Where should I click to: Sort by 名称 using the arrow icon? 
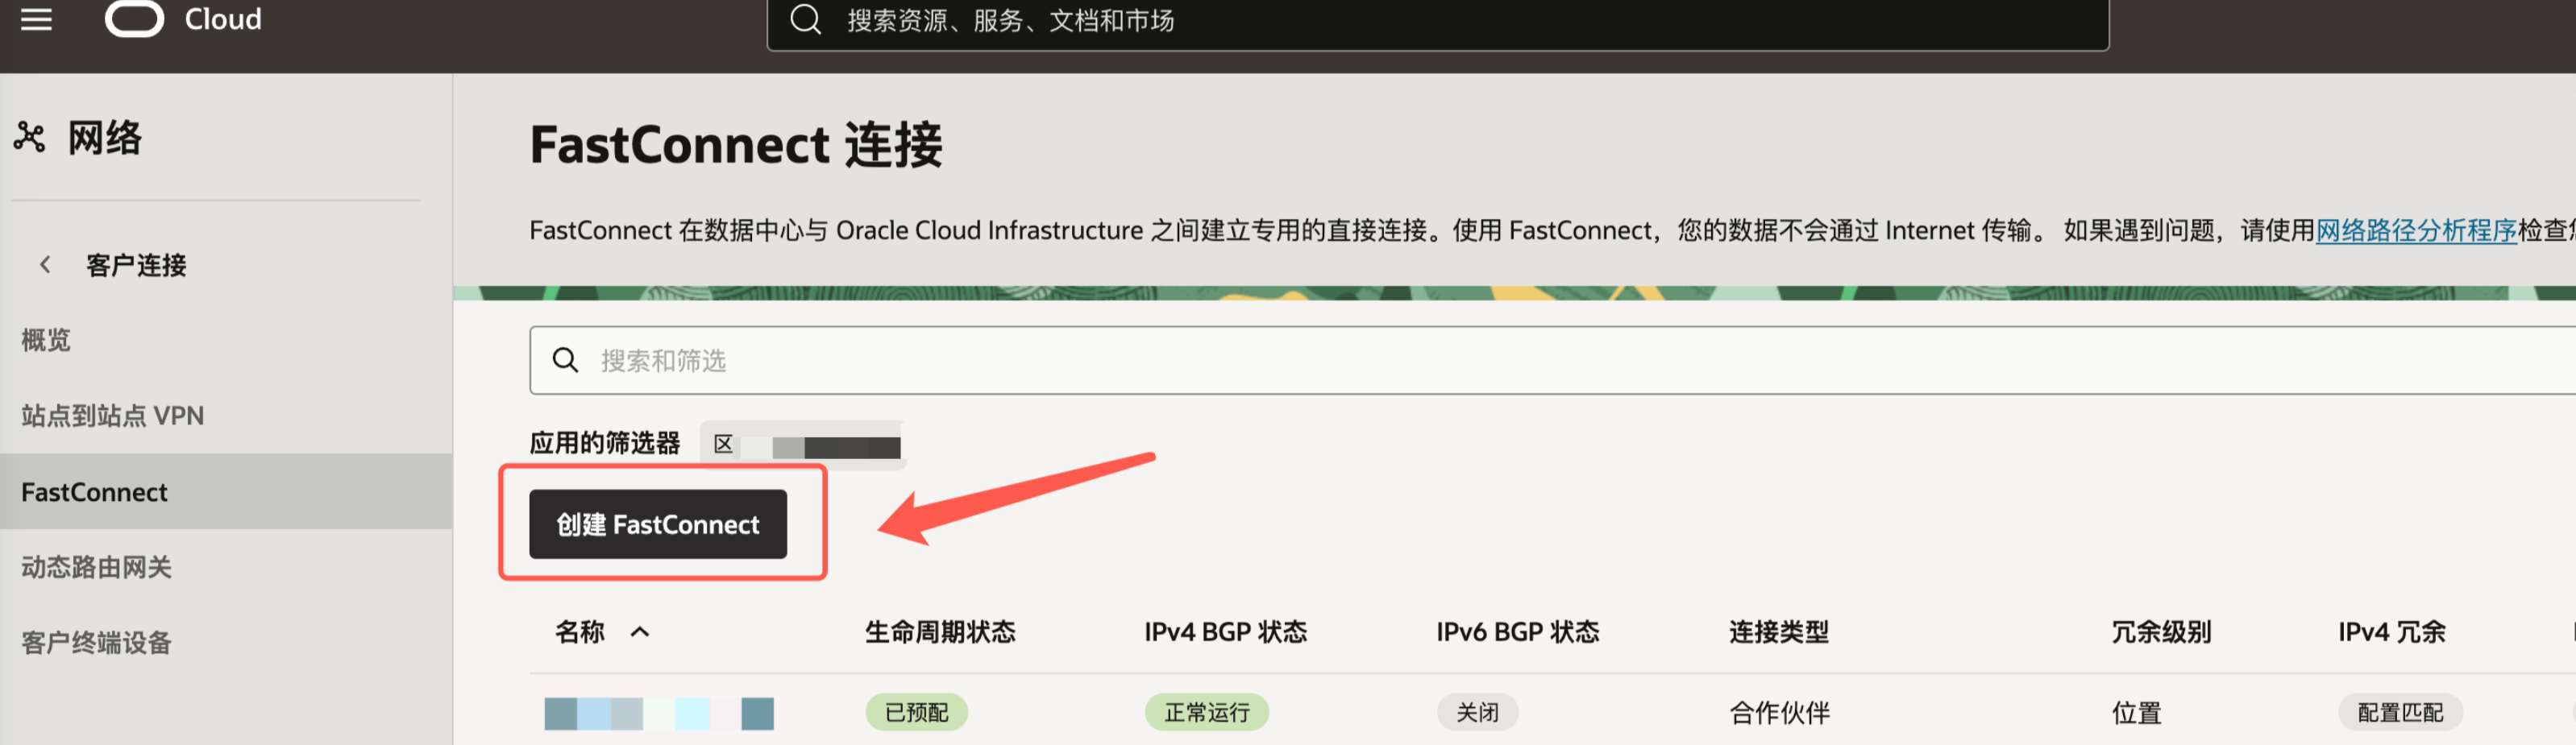640,632
